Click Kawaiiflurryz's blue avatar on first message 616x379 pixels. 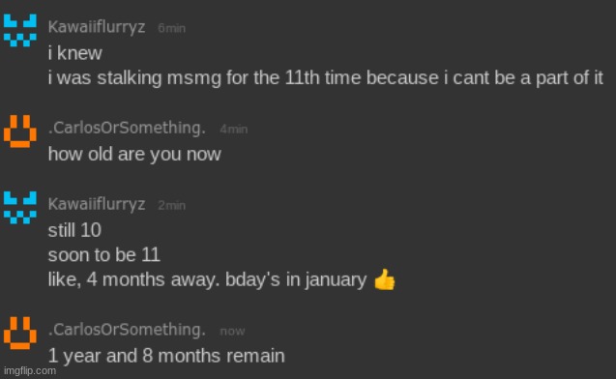pyautogui.click(x=20, y=30)
